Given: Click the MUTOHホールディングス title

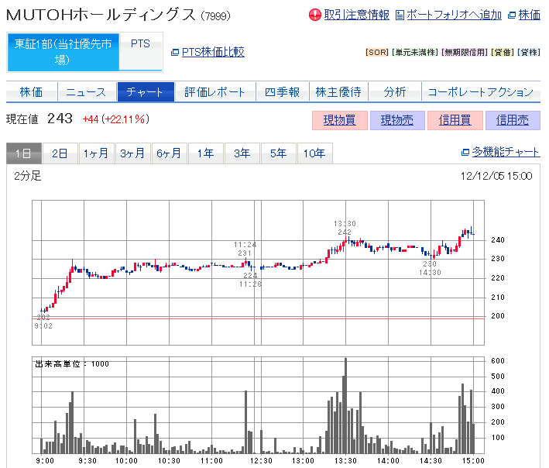Looking at the screenshot, I should coord(101,15).
